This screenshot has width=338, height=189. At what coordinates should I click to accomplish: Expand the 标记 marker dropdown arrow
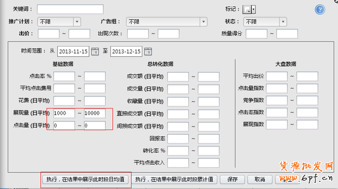253,10
